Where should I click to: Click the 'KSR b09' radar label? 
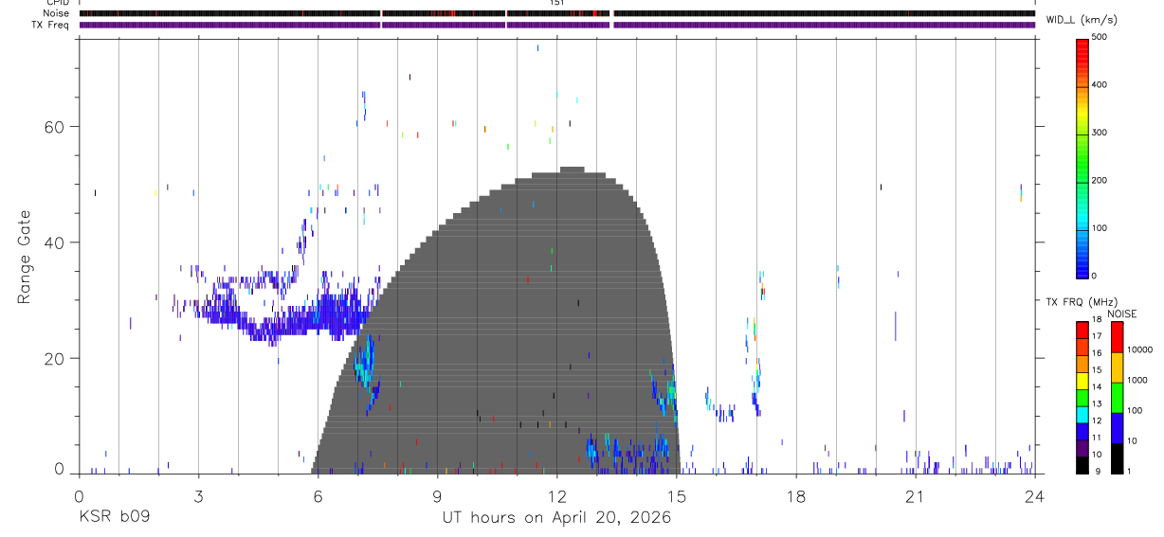pyautogui.click(x=114, y=517)
